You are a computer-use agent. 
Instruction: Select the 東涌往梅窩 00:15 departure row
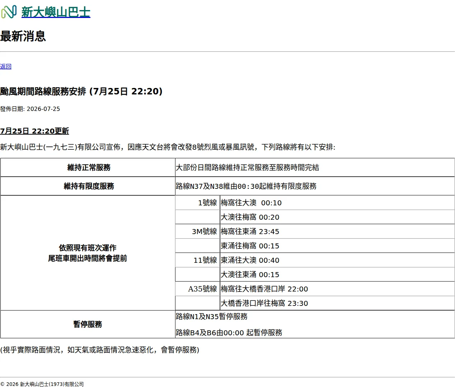point(337,246)
